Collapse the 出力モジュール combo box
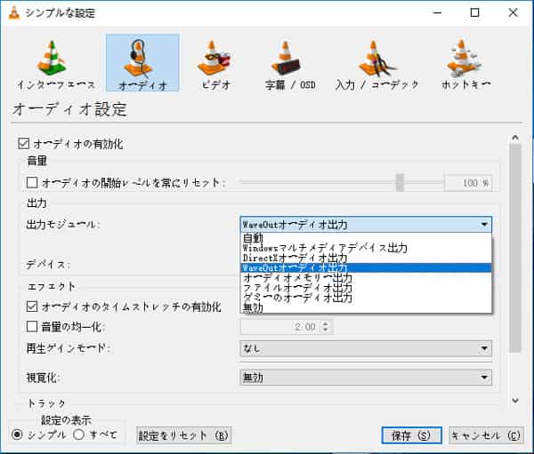This screenshot has height=454, width=534. (x=366, y=225)
